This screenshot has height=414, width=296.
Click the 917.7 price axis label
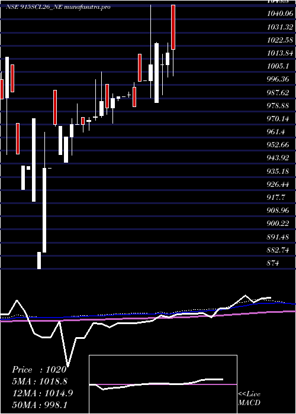(x=276, y=198)
